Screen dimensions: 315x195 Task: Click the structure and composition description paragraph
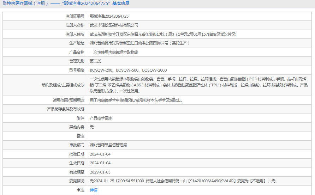(199, 85)
